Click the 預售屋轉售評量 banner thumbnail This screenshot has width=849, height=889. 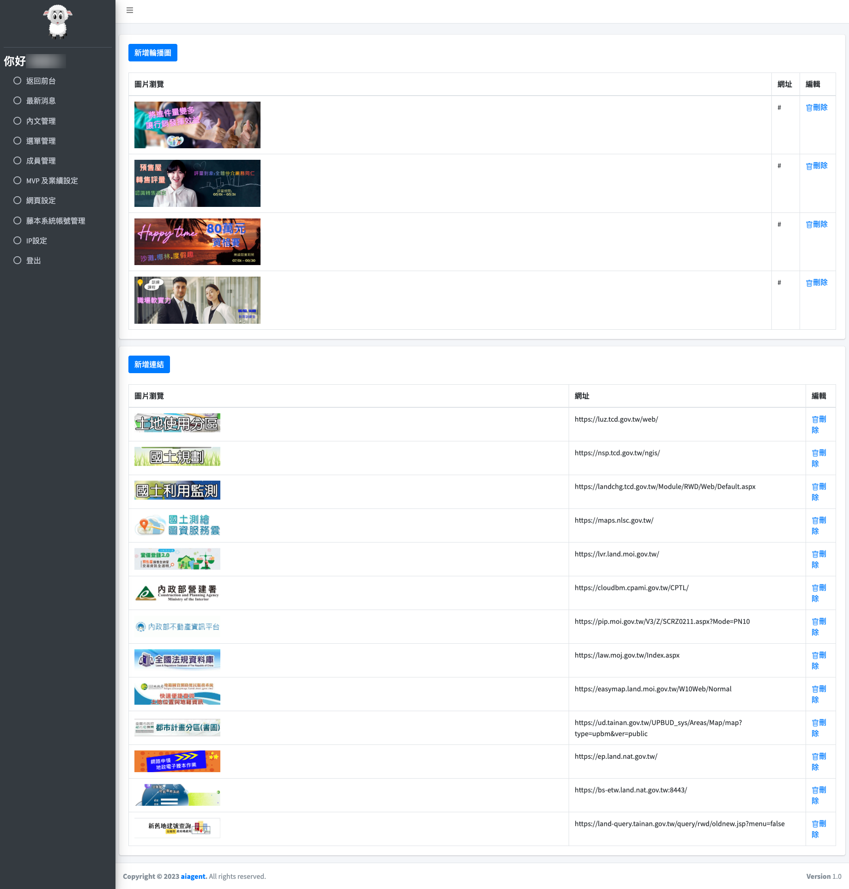point(197,183)
